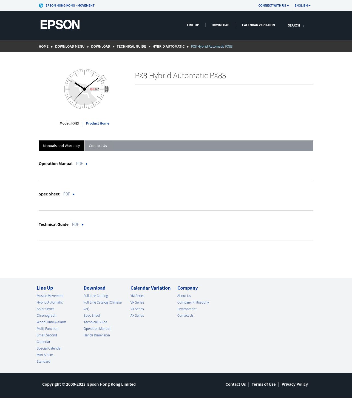The height and width of the screenshot is (398, 352).
Task: Open the Operation Manual PDF link
Action: [x=80, y=164]
